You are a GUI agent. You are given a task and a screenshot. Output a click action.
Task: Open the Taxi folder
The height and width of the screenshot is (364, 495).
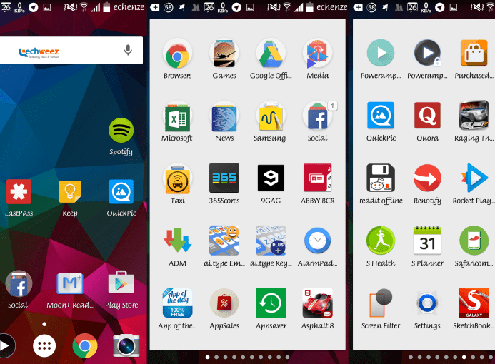(x=177, y=178)
